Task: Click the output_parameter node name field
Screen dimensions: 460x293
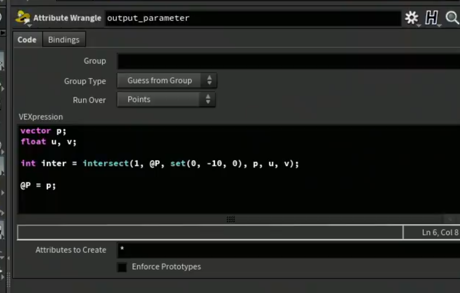Action: click(253, 18)
